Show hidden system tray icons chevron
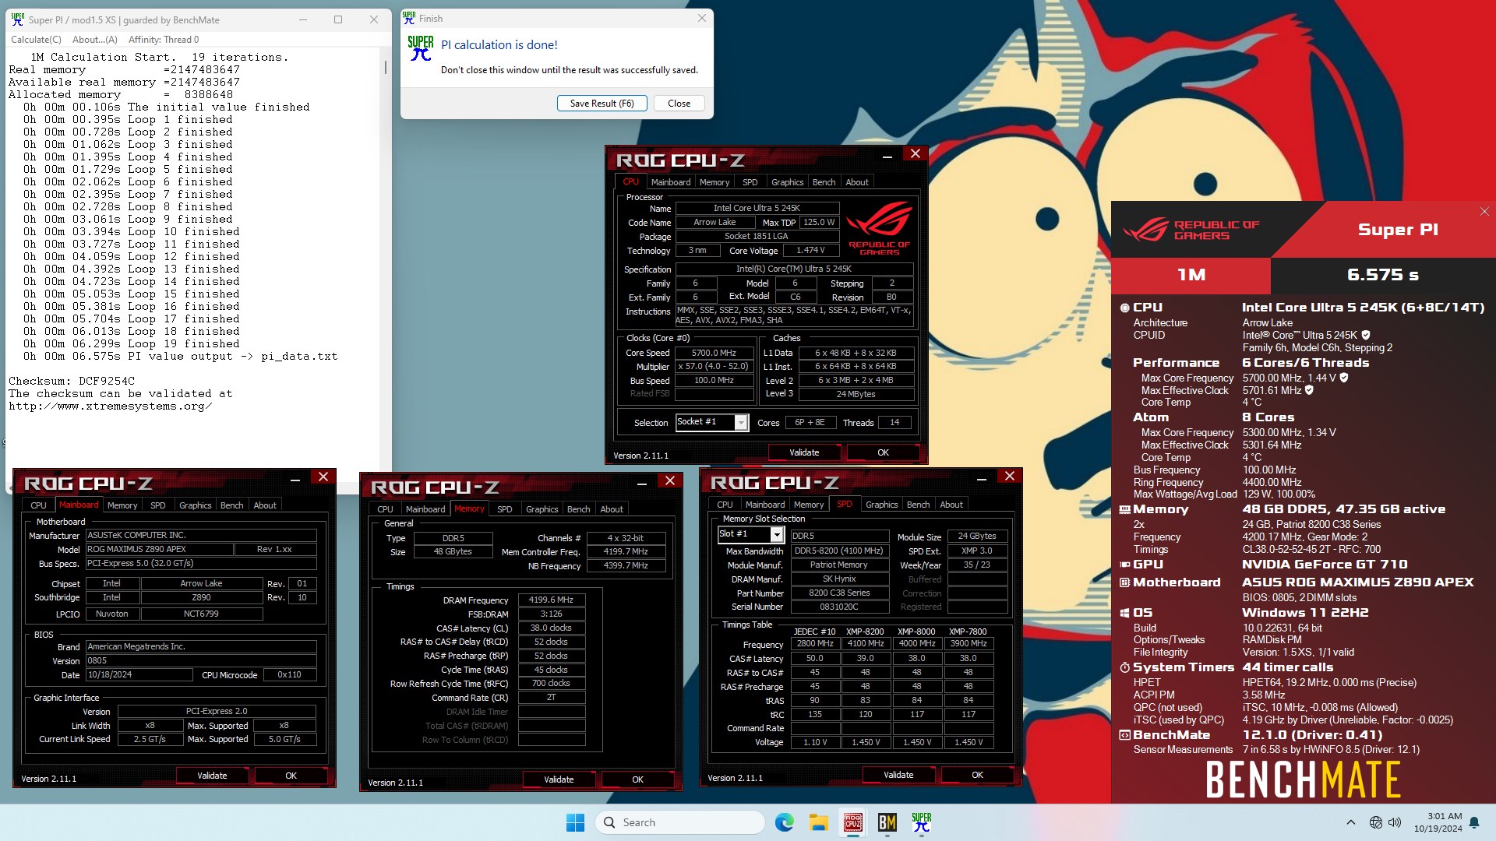The height and width of the screenshot is (841, 1496). 1350,822
